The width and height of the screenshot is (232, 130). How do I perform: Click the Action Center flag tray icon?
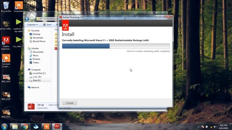click(203, 127)
